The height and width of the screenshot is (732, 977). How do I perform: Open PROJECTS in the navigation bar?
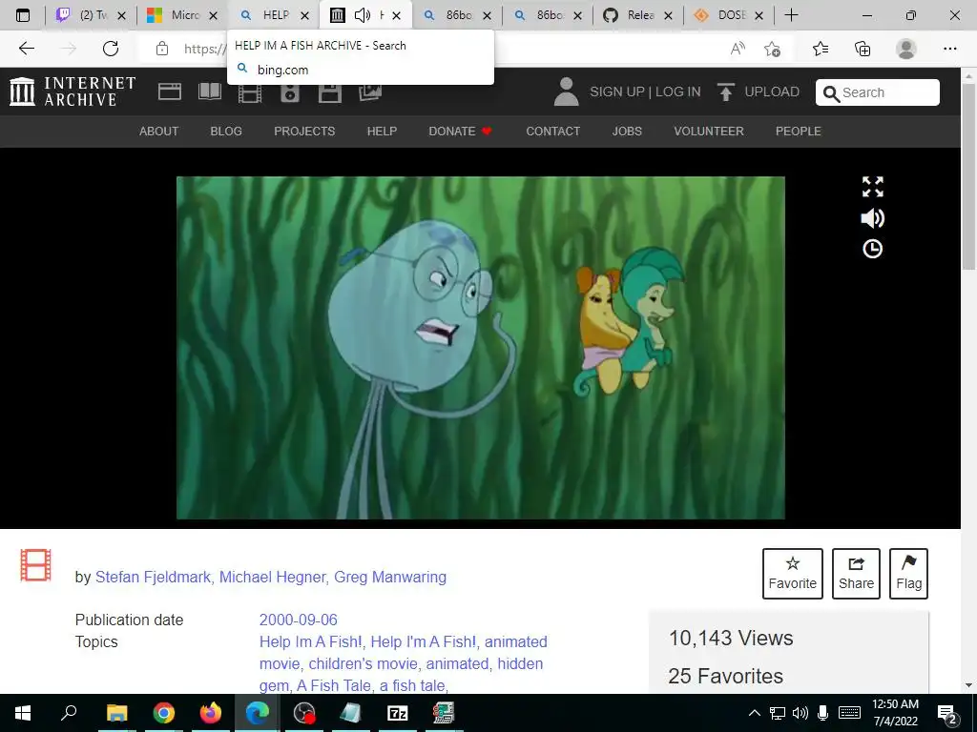(x=304, y=132)
